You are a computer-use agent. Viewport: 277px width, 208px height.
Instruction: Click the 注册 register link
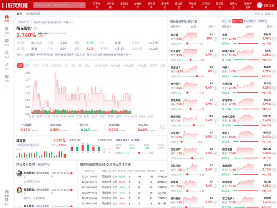point(272,5)
